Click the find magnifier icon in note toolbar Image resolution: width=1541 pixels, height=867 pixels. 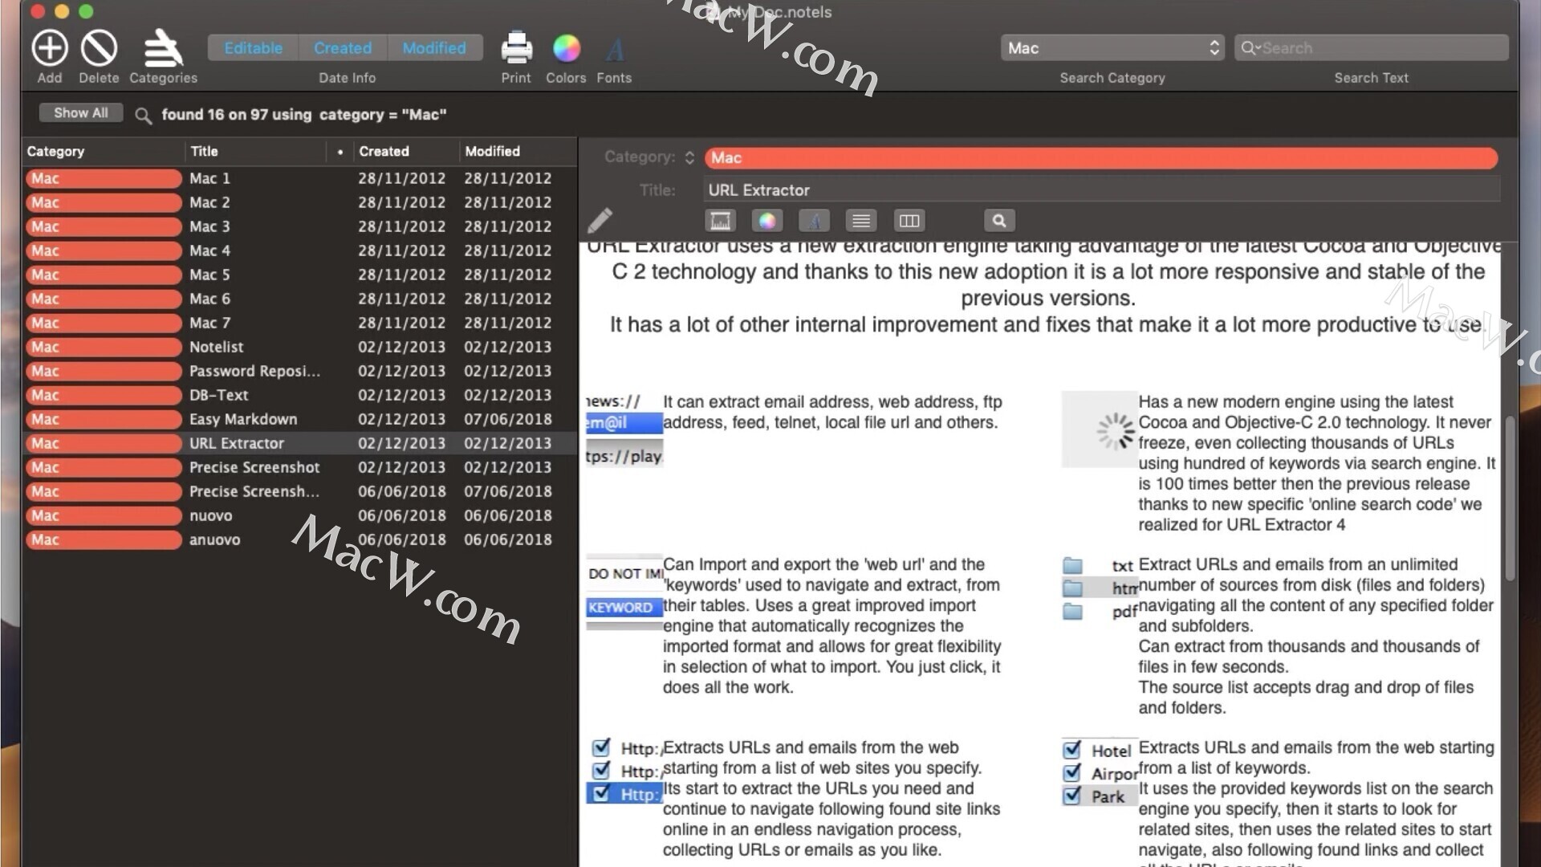[x=999, y=220]
